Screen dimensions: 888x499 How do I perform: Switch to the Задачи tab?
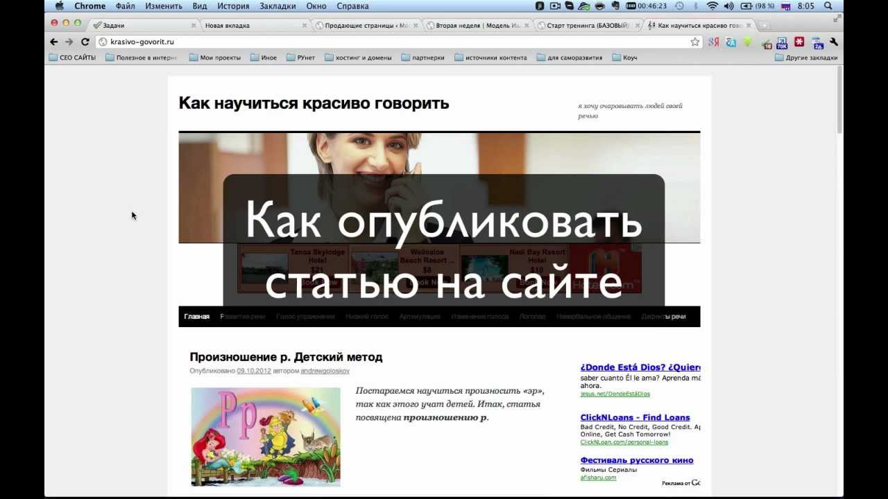(x=144, y=26)
